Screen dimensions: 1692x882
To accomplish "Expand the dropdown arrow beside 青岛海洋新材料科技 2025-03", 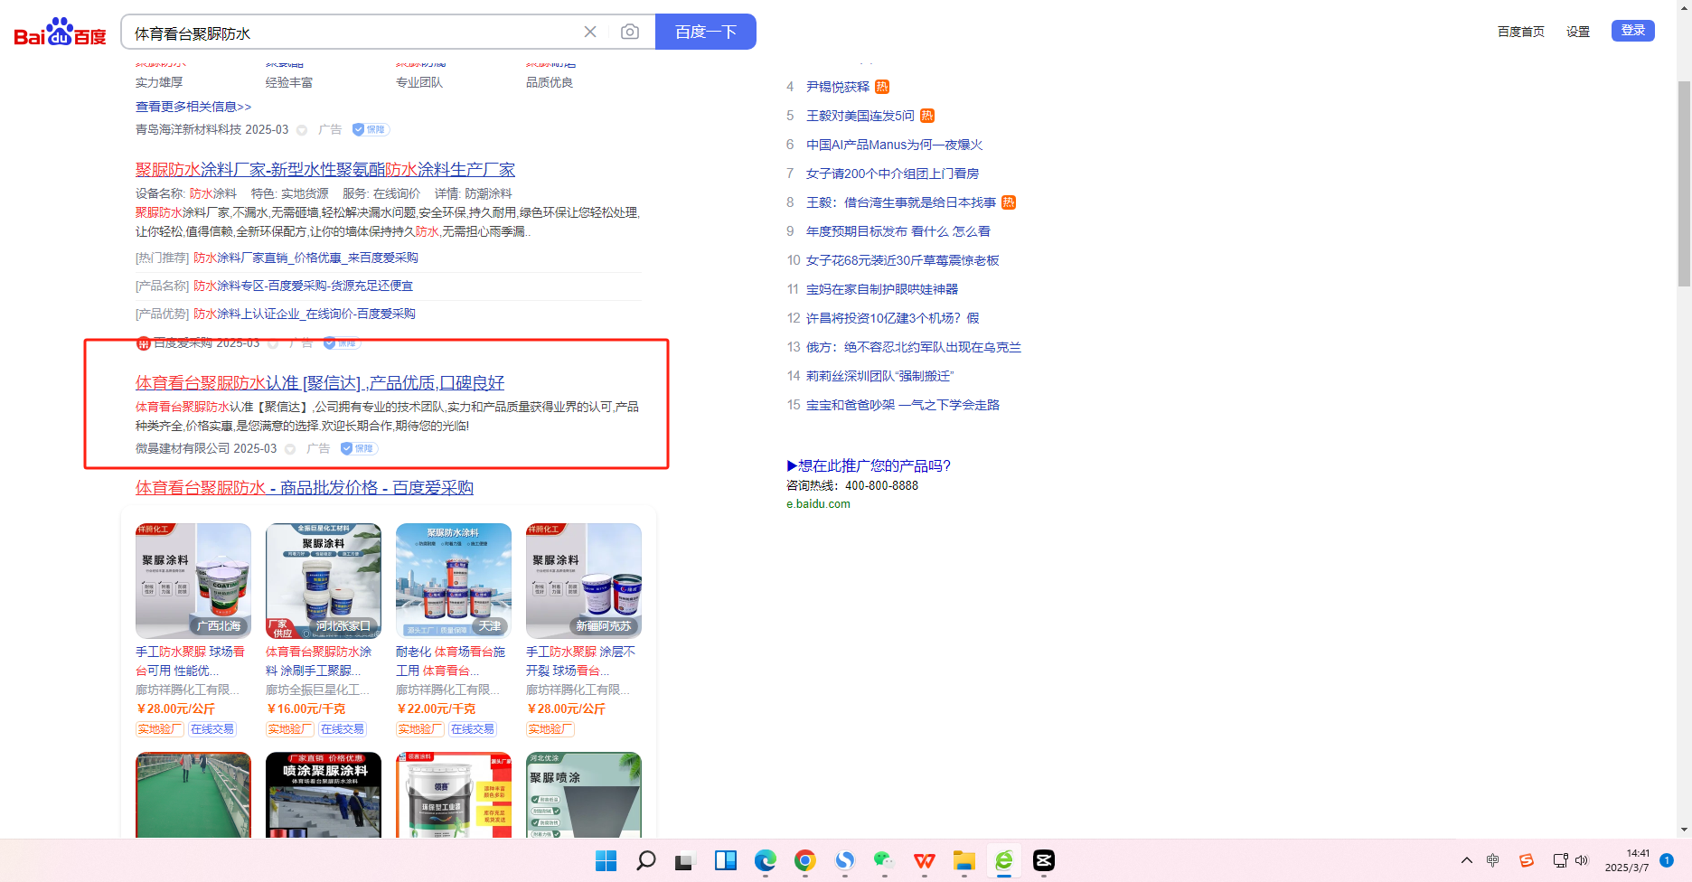I will coord(302,130).
